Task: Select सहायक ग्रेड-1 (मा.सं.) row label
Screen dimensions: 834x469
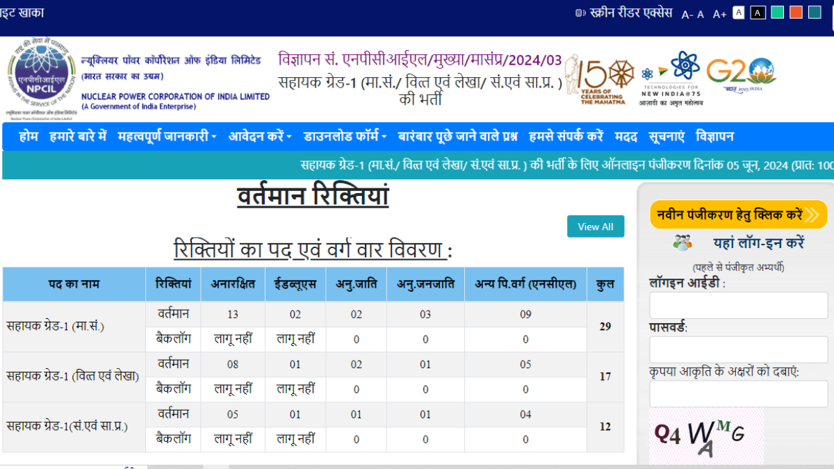Action: pyautogui.click(x=55, y=327)
